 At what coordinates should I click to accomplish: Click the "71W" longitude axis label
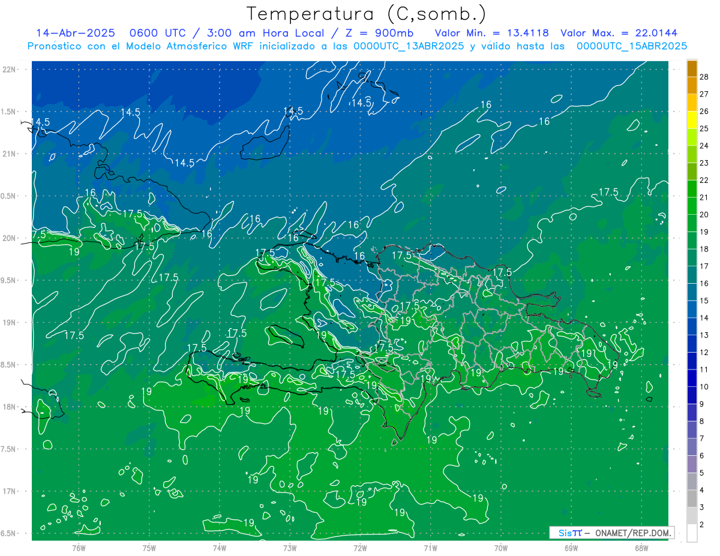click(x=430, y=548)
